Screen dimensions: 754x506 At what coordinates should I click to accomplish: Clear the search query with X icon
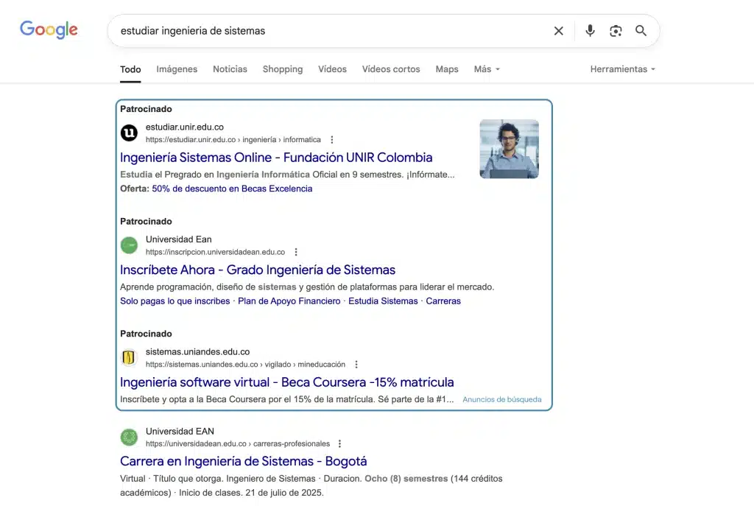558,31
